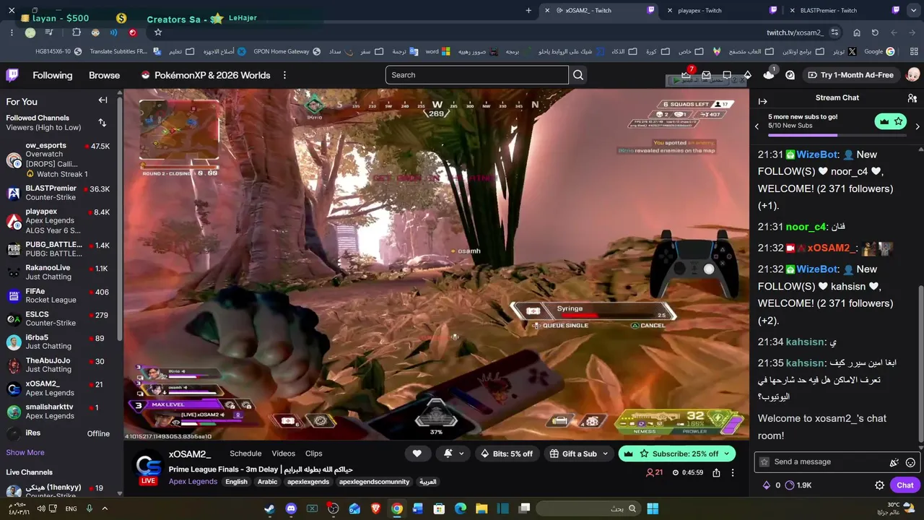Click the search magnifier button
This screenshot has width=924, height=520.
578,75
